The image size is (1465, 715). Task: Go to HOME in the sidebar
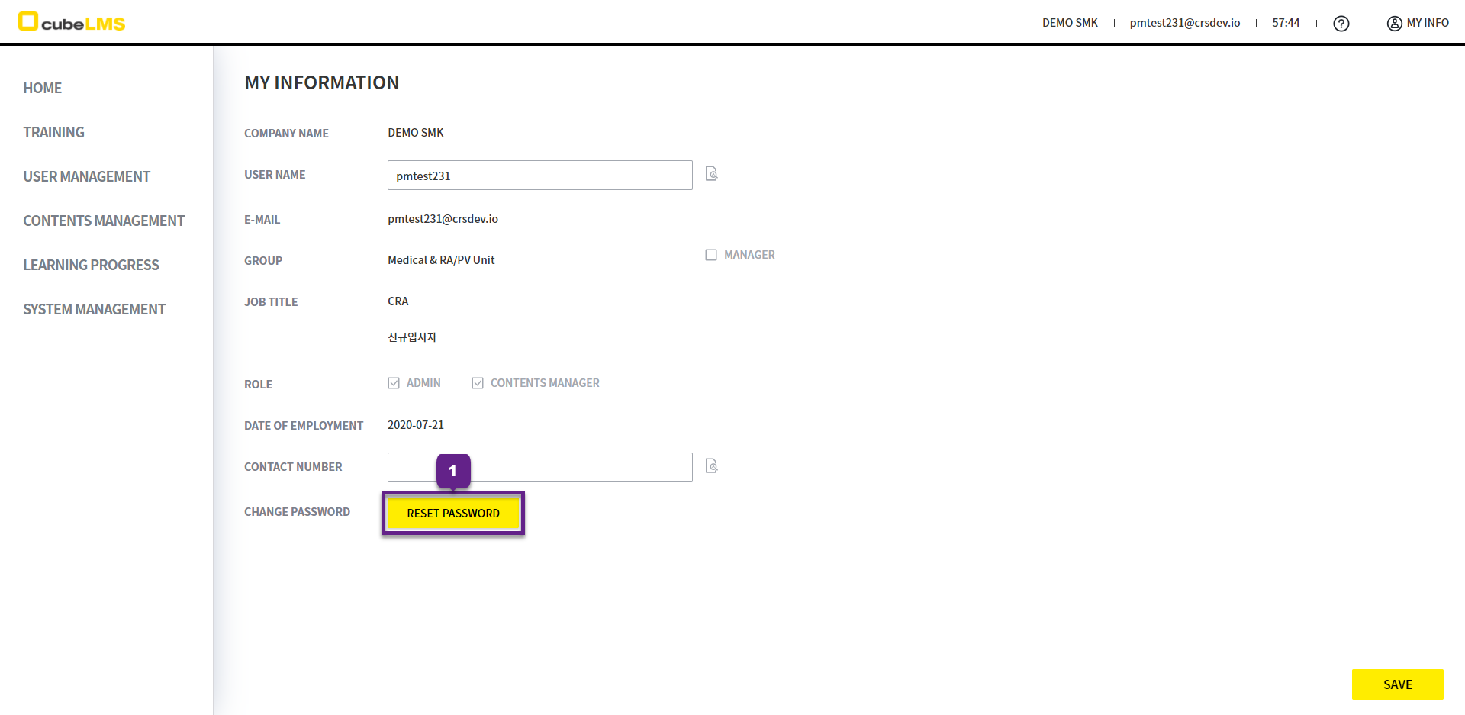[43, 88]
